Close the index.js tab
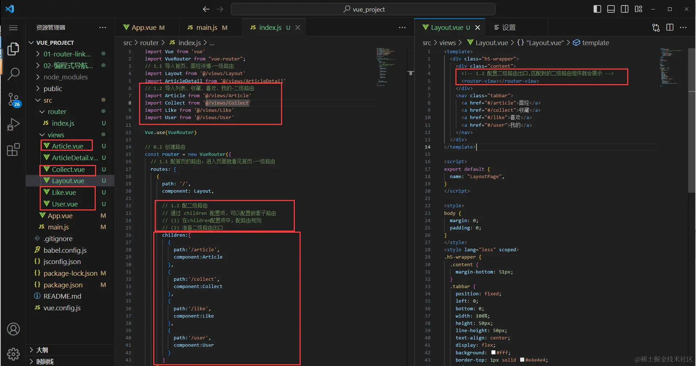 298,28
